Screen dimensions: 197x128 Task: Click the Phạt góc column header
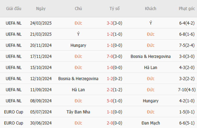point(187,8)
